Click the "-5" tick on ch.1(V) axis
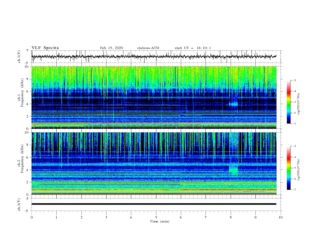 click(x=27, y=63)
